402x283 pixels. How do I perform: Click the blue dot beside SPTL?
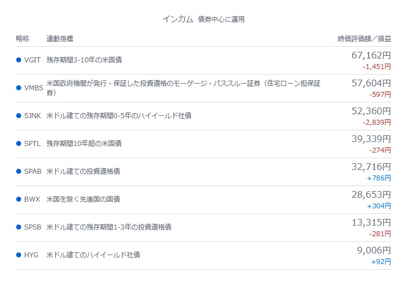click(18, 143)
